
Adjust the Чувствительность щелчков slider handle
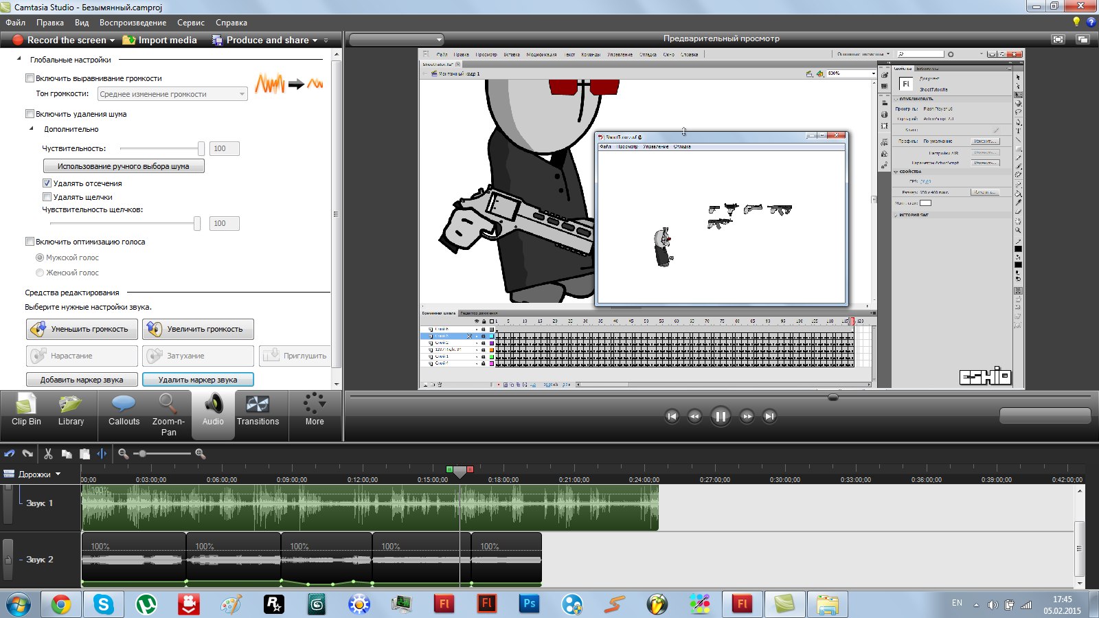(197, 223)
